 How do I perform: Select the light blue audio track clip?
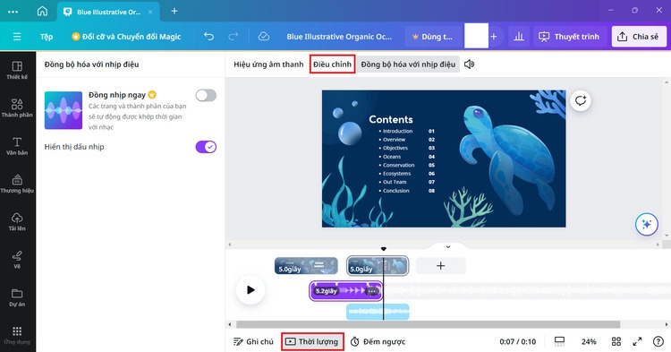coord(378,312)
